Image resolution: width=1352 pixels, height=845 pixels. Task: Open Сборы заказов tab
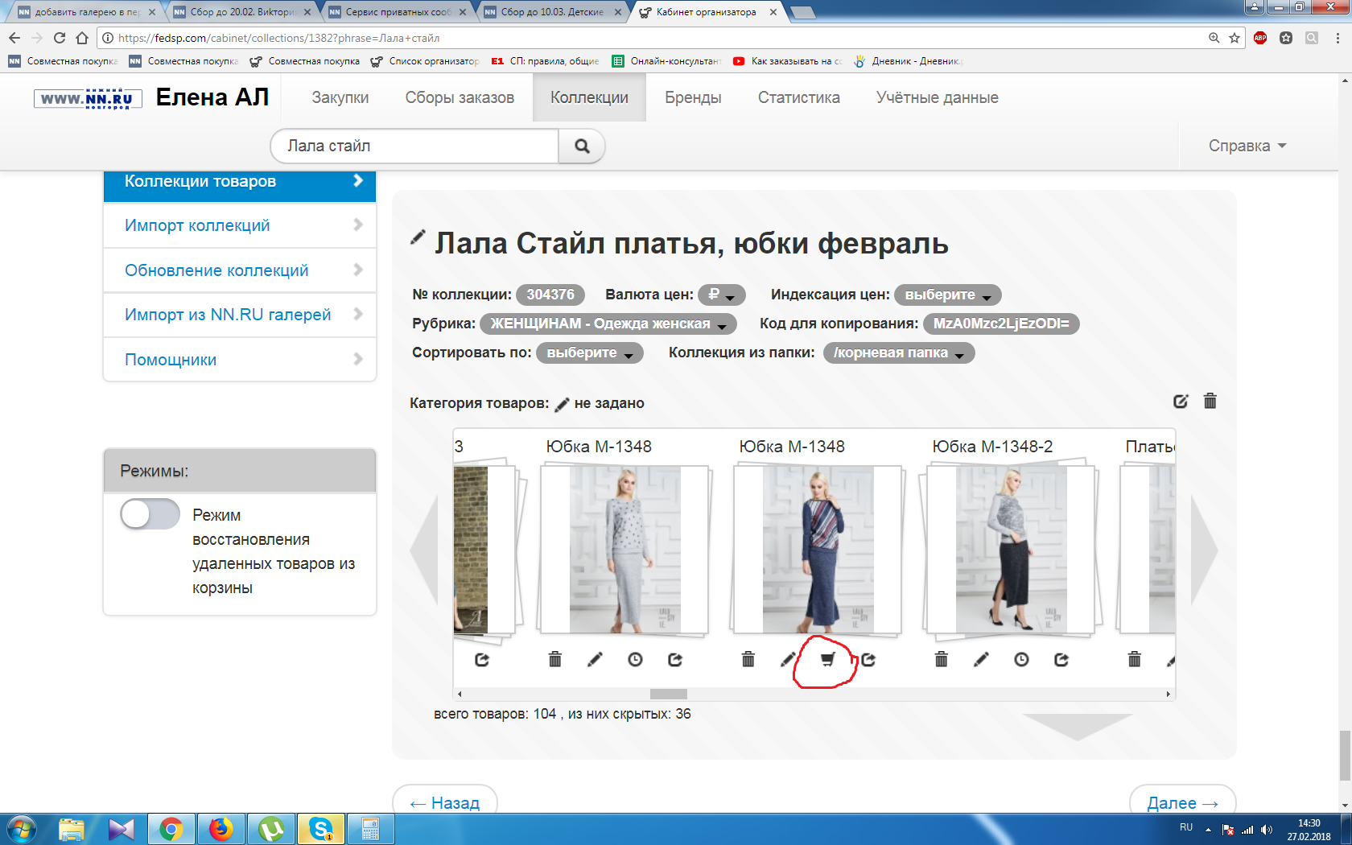click(x=460, y=97)
